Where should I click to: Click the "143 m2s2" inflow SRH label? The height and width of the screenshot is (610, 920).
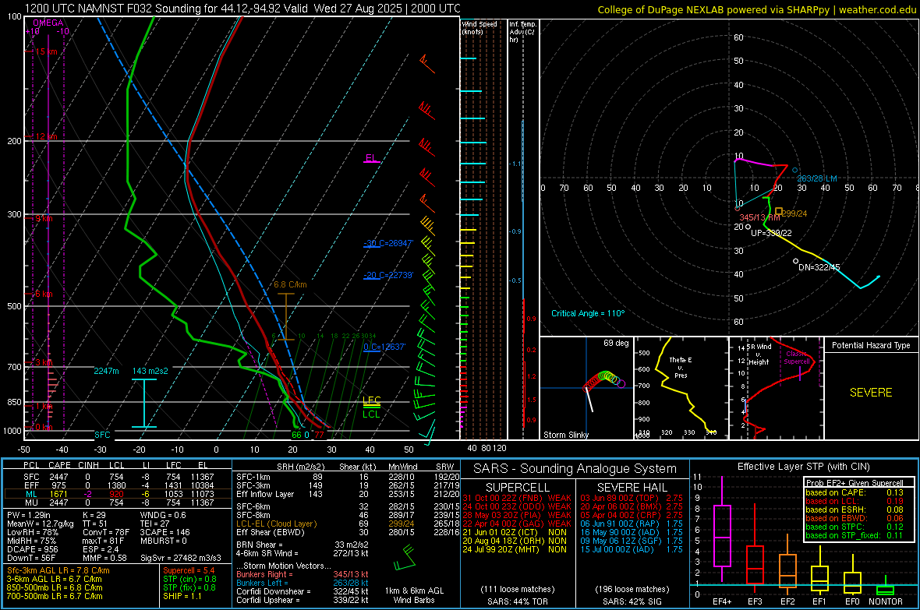pyautogui.click(x=150, y=371)
